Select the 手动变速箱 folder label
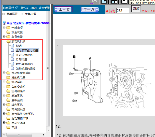 point(19,123)
